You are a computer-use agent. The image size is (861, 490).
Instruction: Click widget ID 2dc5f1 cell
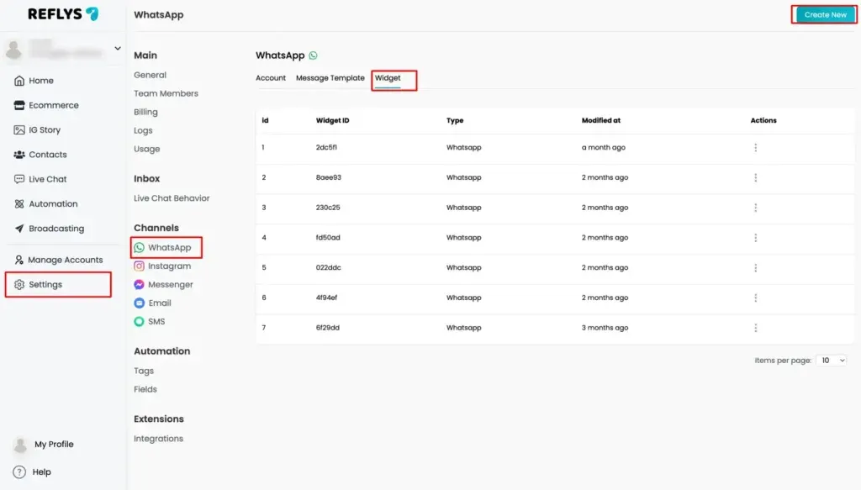coord(326,148)
